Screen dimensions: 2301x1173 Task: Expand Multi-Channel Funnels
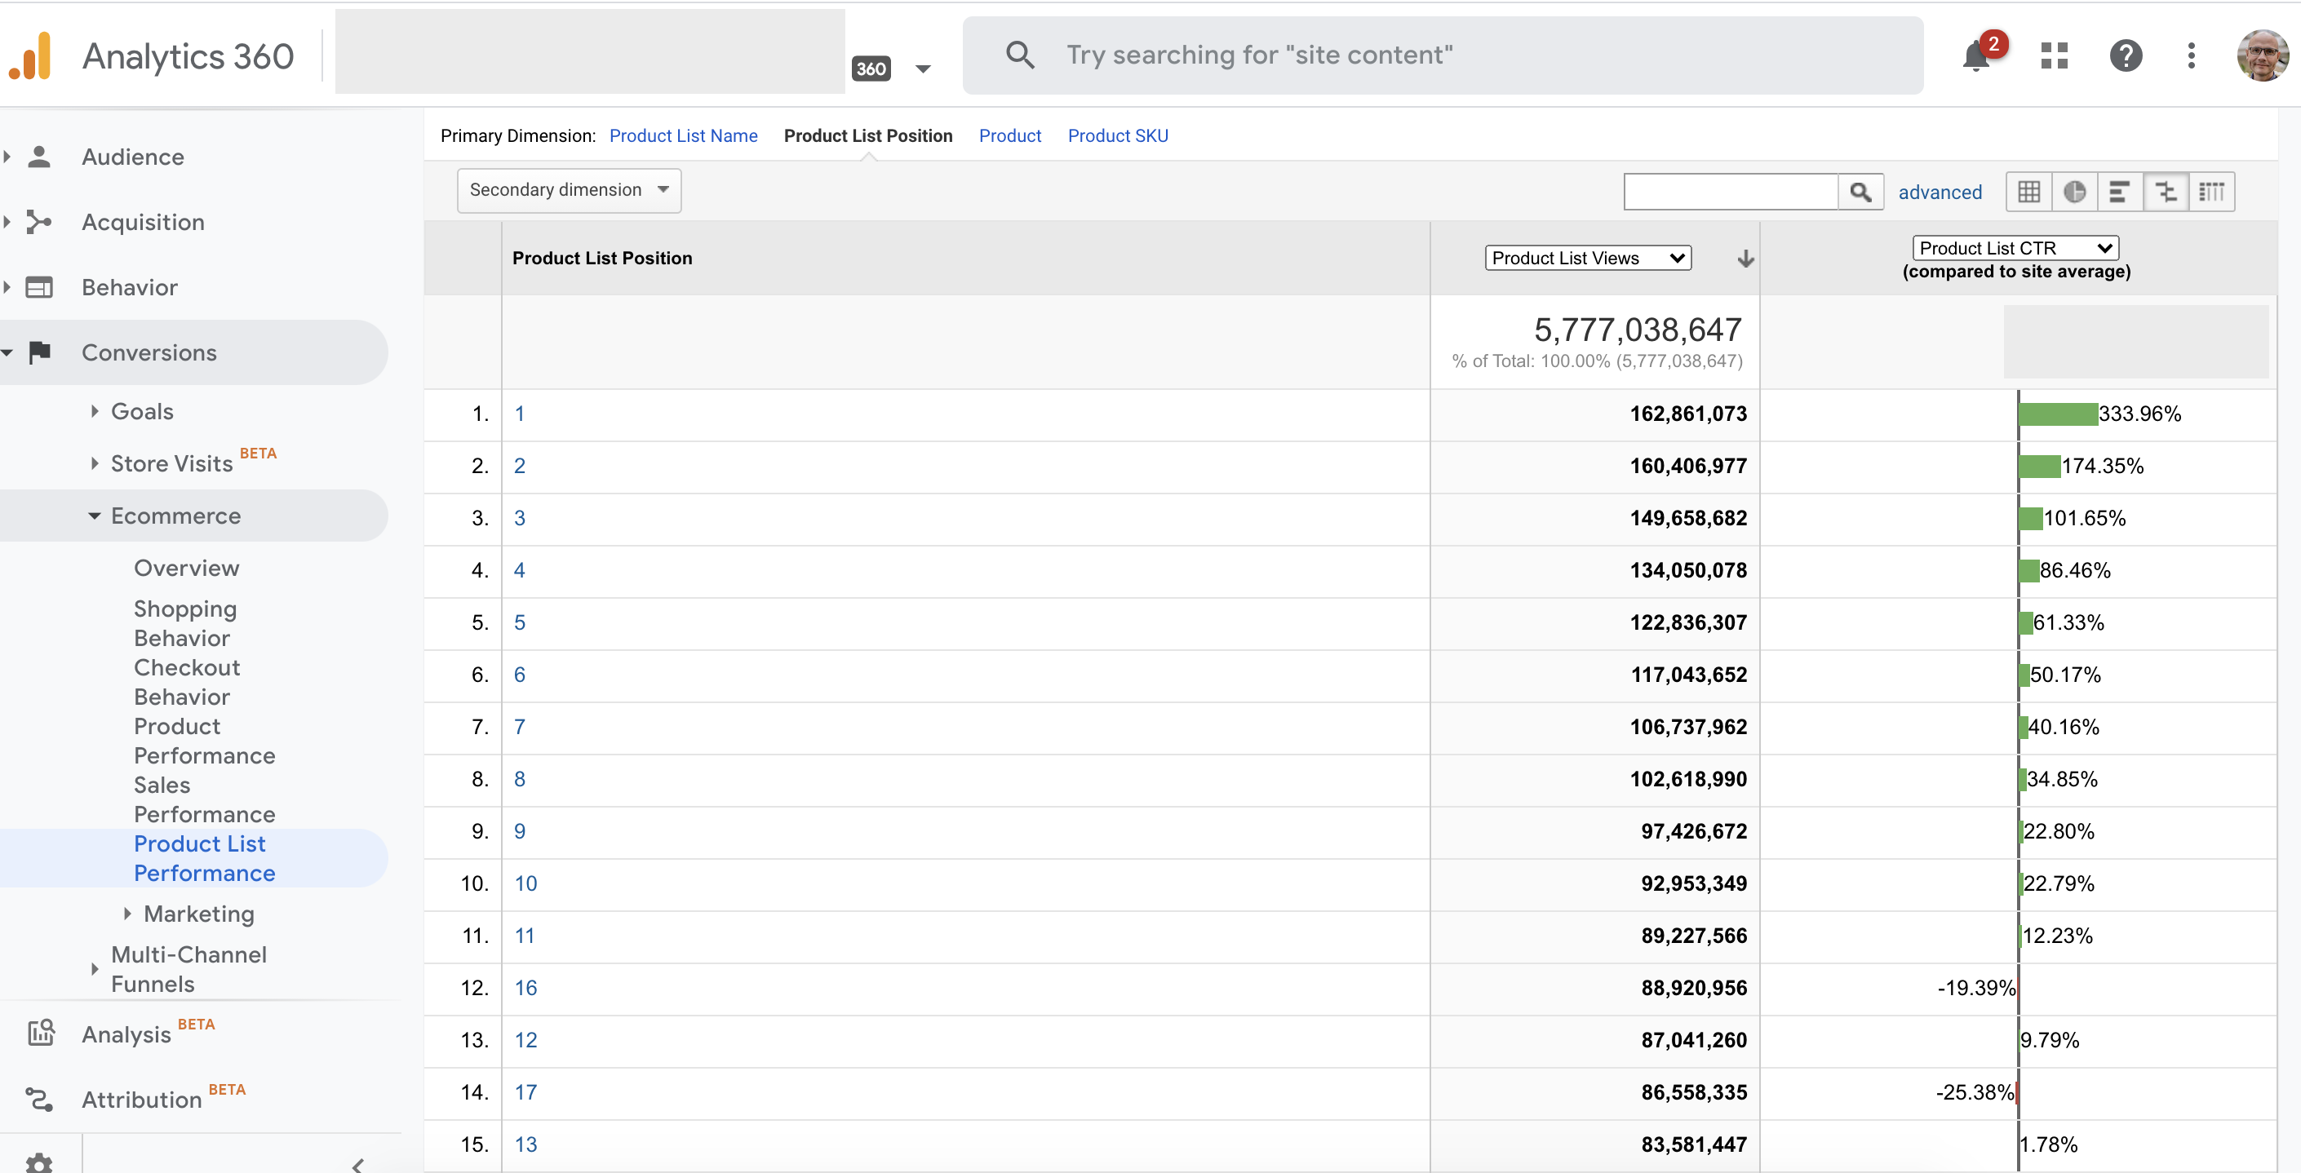95,969
